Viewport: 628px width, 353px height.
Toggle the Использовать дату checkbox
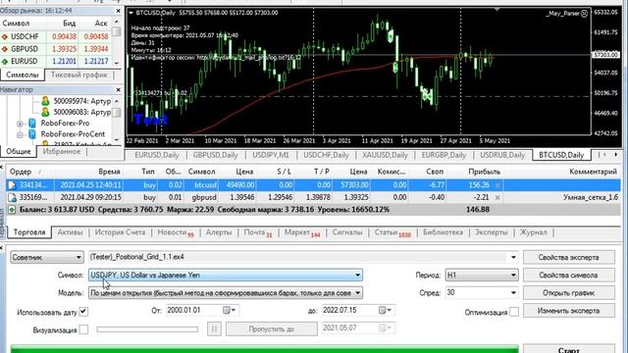(83, 312)
